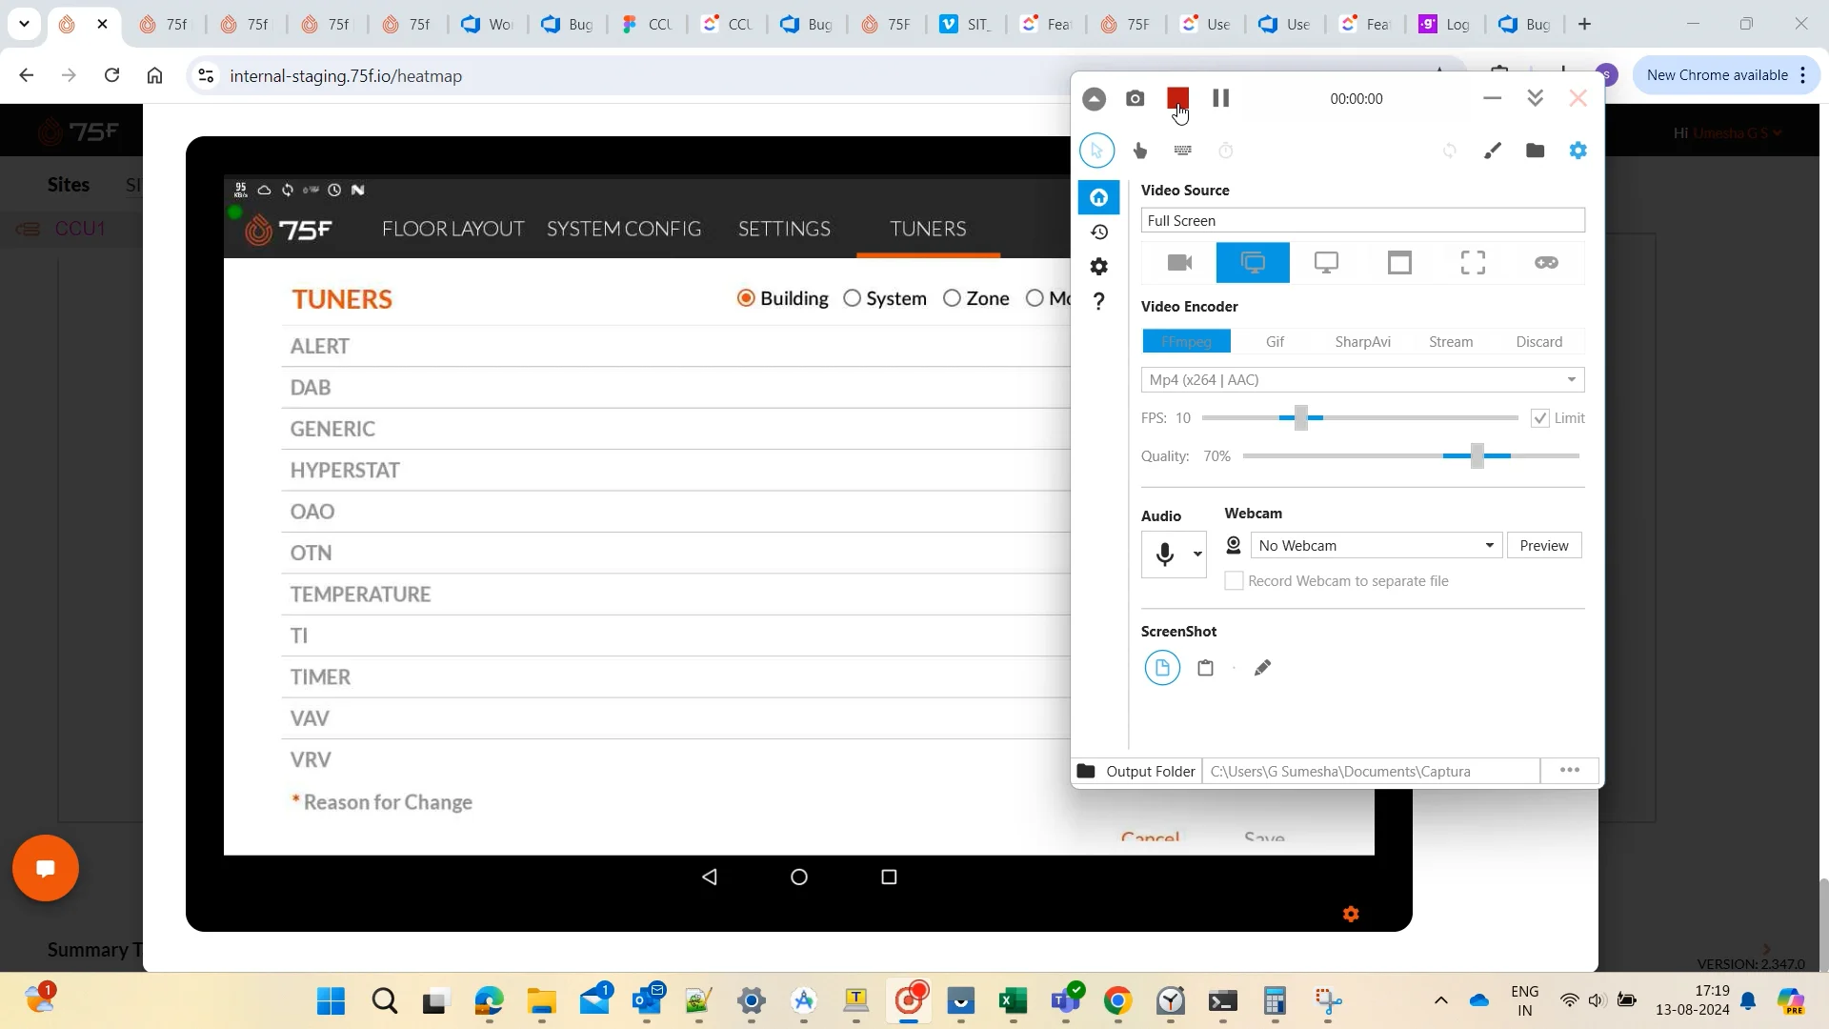Open Captura recent history sidebar icon
Screen dimensions: 1829x1029
pos(1099,232)
